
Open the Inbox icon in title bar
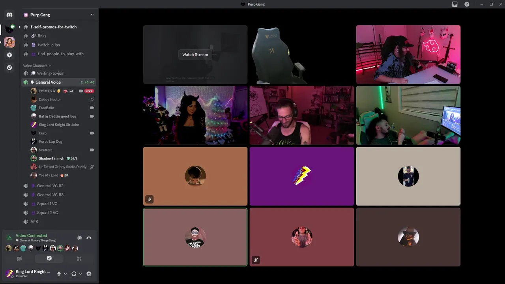coord(455,4)
